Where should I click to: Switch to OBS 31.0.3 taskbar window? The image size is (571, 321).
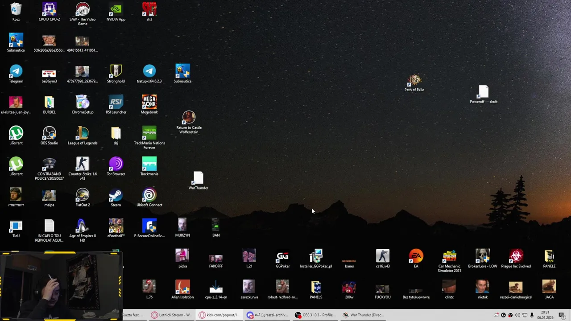pos(316,315)
